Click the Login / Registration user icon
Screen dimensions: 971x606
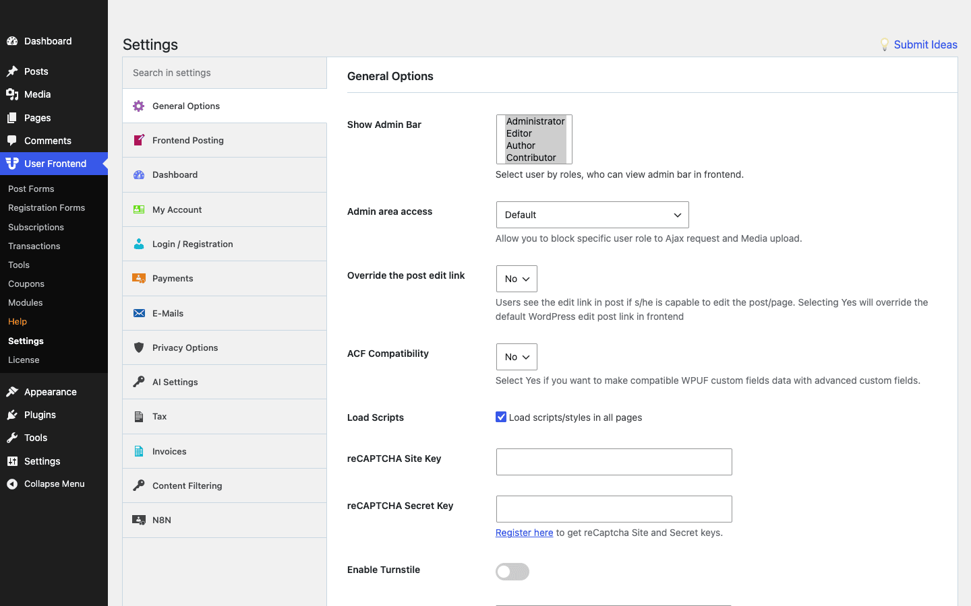coord(139,244)
